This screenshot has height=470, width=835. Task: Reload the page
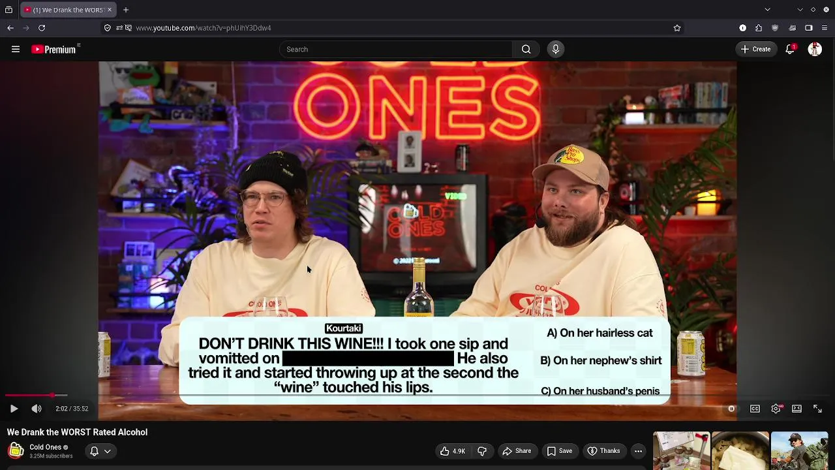pyautogui.click(x=42, y=28)
